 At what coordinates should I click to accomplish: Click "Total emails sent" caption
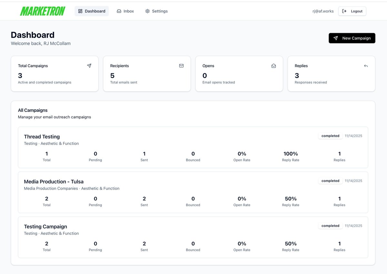(x=124, y=82)
